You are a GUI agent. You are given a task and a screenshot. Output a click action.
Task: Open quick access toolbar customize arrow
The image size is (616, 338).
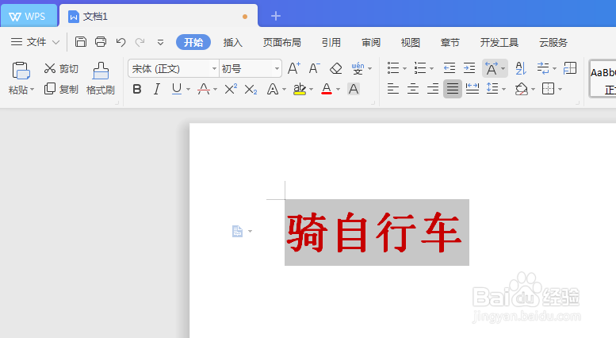pyautogui.click(x=160, y=42)
